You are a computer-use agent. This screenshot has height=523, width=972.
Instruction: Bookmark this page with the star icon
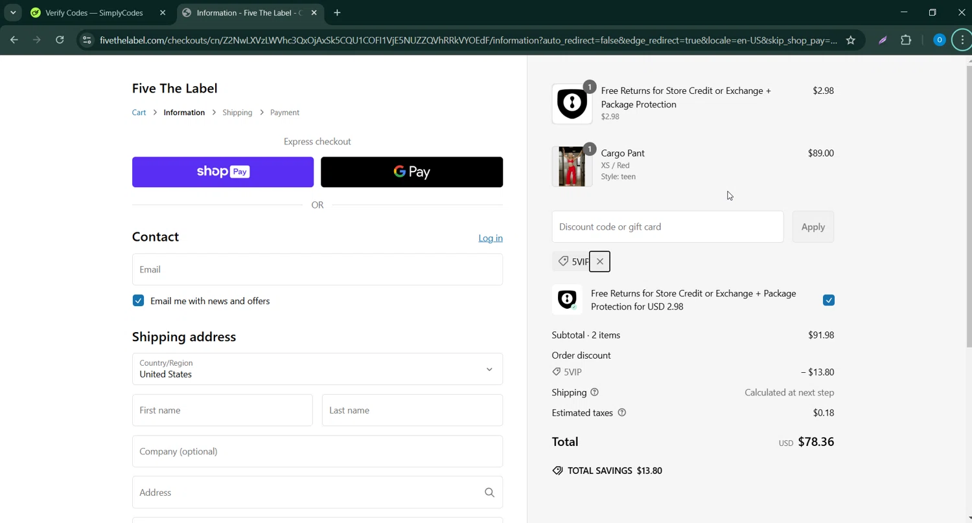(x=850, y=40)
